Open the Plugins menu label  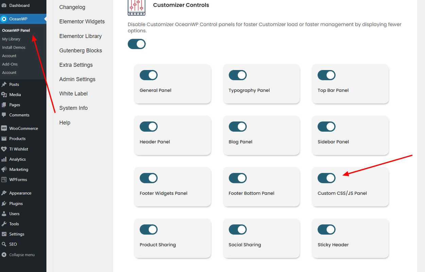pyautogui.click(x=16, y=203)
